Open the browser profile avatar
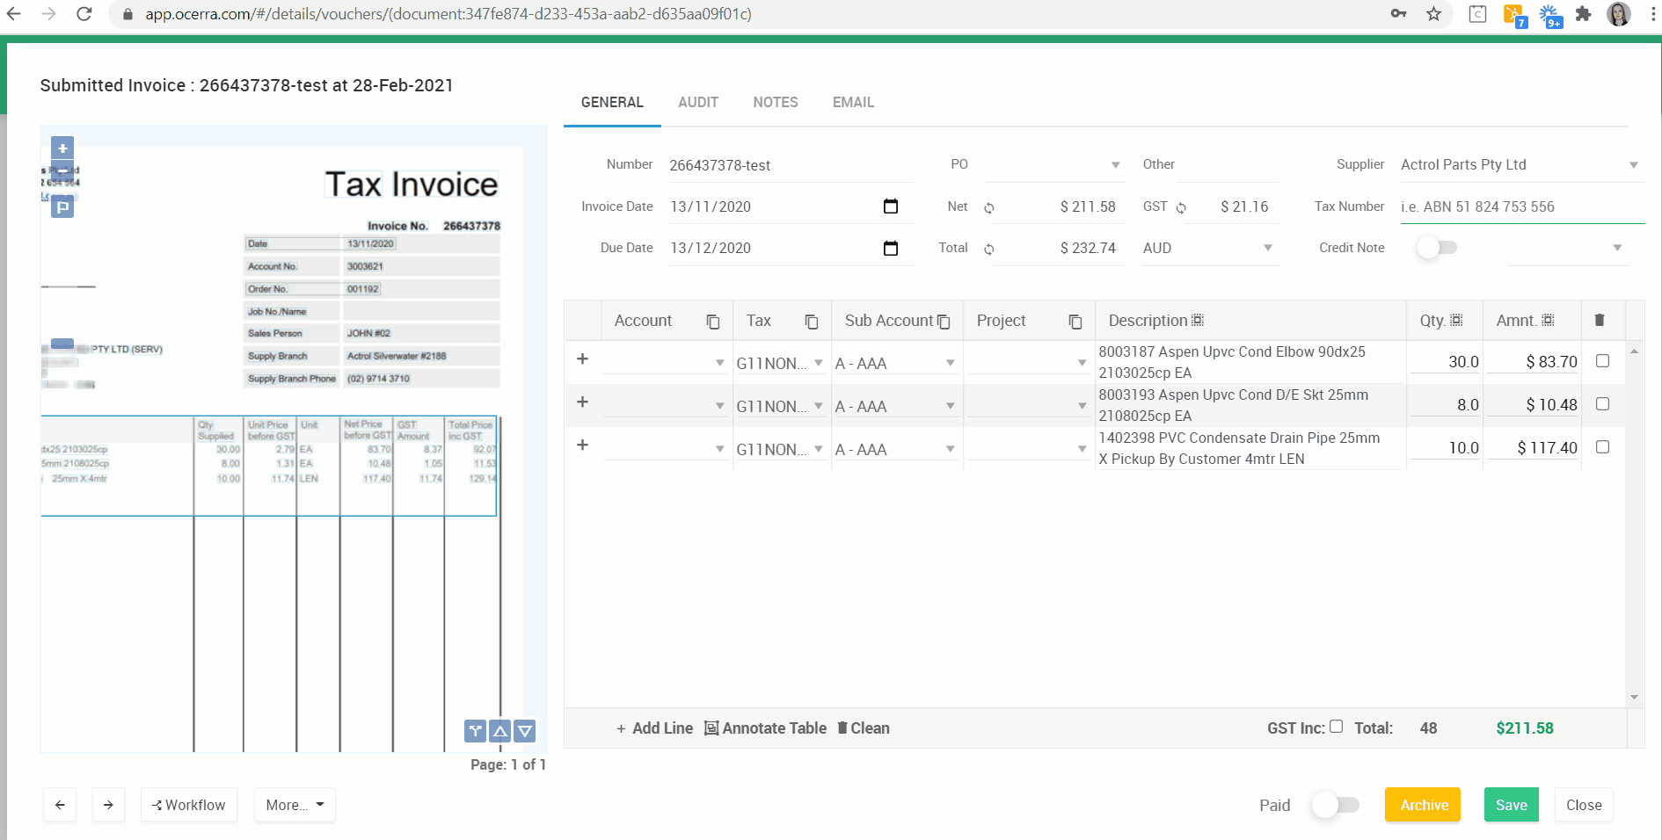 pos(1619,14)
